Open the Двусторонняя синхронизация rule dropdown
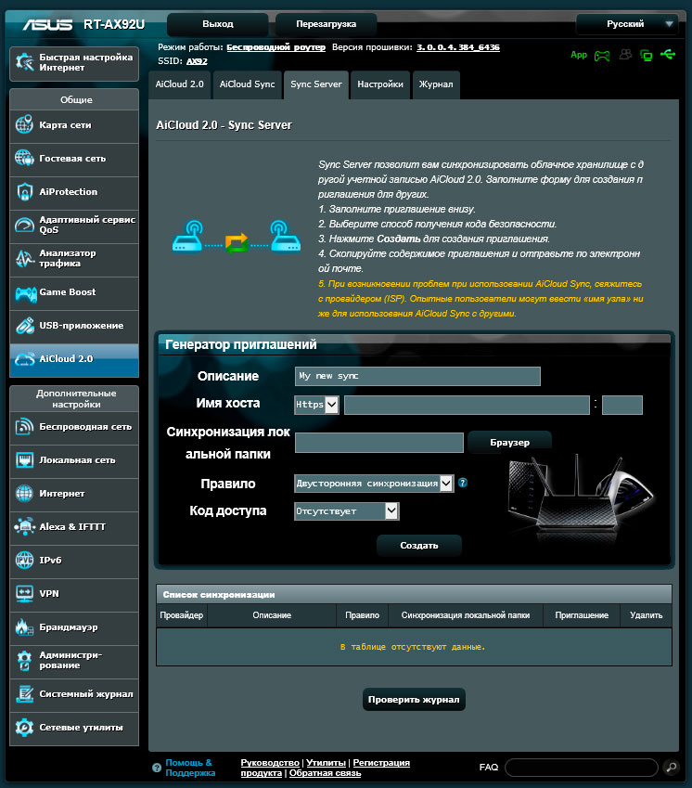Viewport: 692px width, 788px height. (x=374, y=484)
